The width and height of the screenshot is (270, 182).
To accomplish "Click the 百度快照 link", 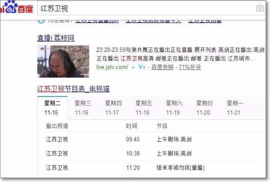I will point(162,67).
